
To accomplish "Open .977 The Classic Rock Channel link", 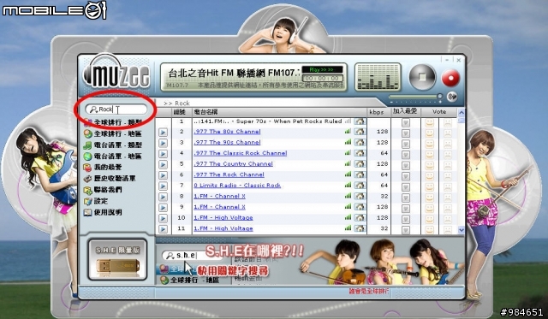I will [241, 153].
